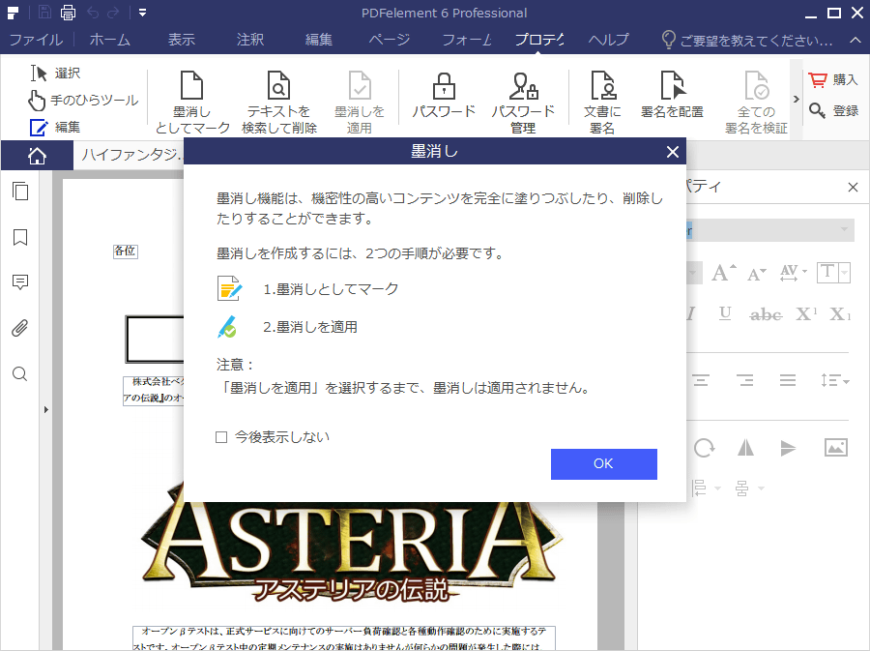Viewport: 870px width, 651px height.
Task: Toggle superscript formatting
Action: click(x=806, y=314)
